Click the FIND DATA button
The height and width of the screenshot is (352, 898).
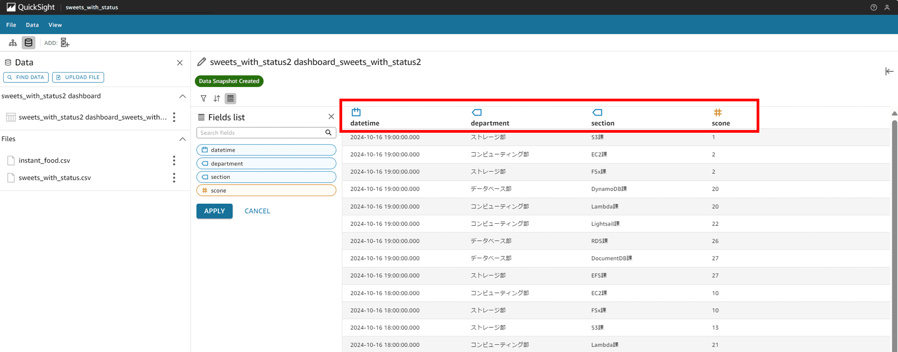click(26, 77)
